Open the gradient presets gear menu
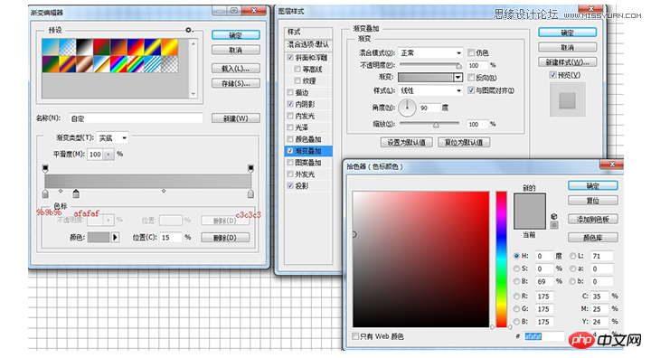651x358 pixels. 188,30
